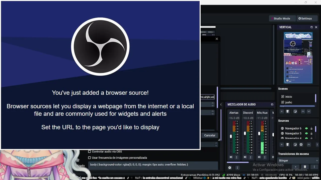321x180 pixels.
Task: Hide the Navegador 5 source
Action: (x=306, y=133)
